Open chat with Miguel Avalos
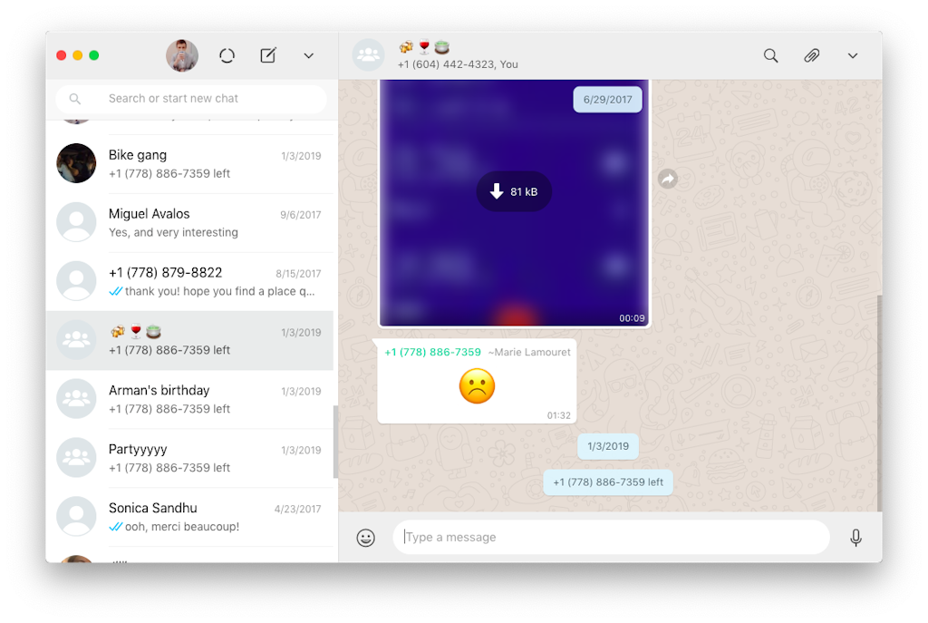This screenshot has width=928, height=623. [190, 222]
